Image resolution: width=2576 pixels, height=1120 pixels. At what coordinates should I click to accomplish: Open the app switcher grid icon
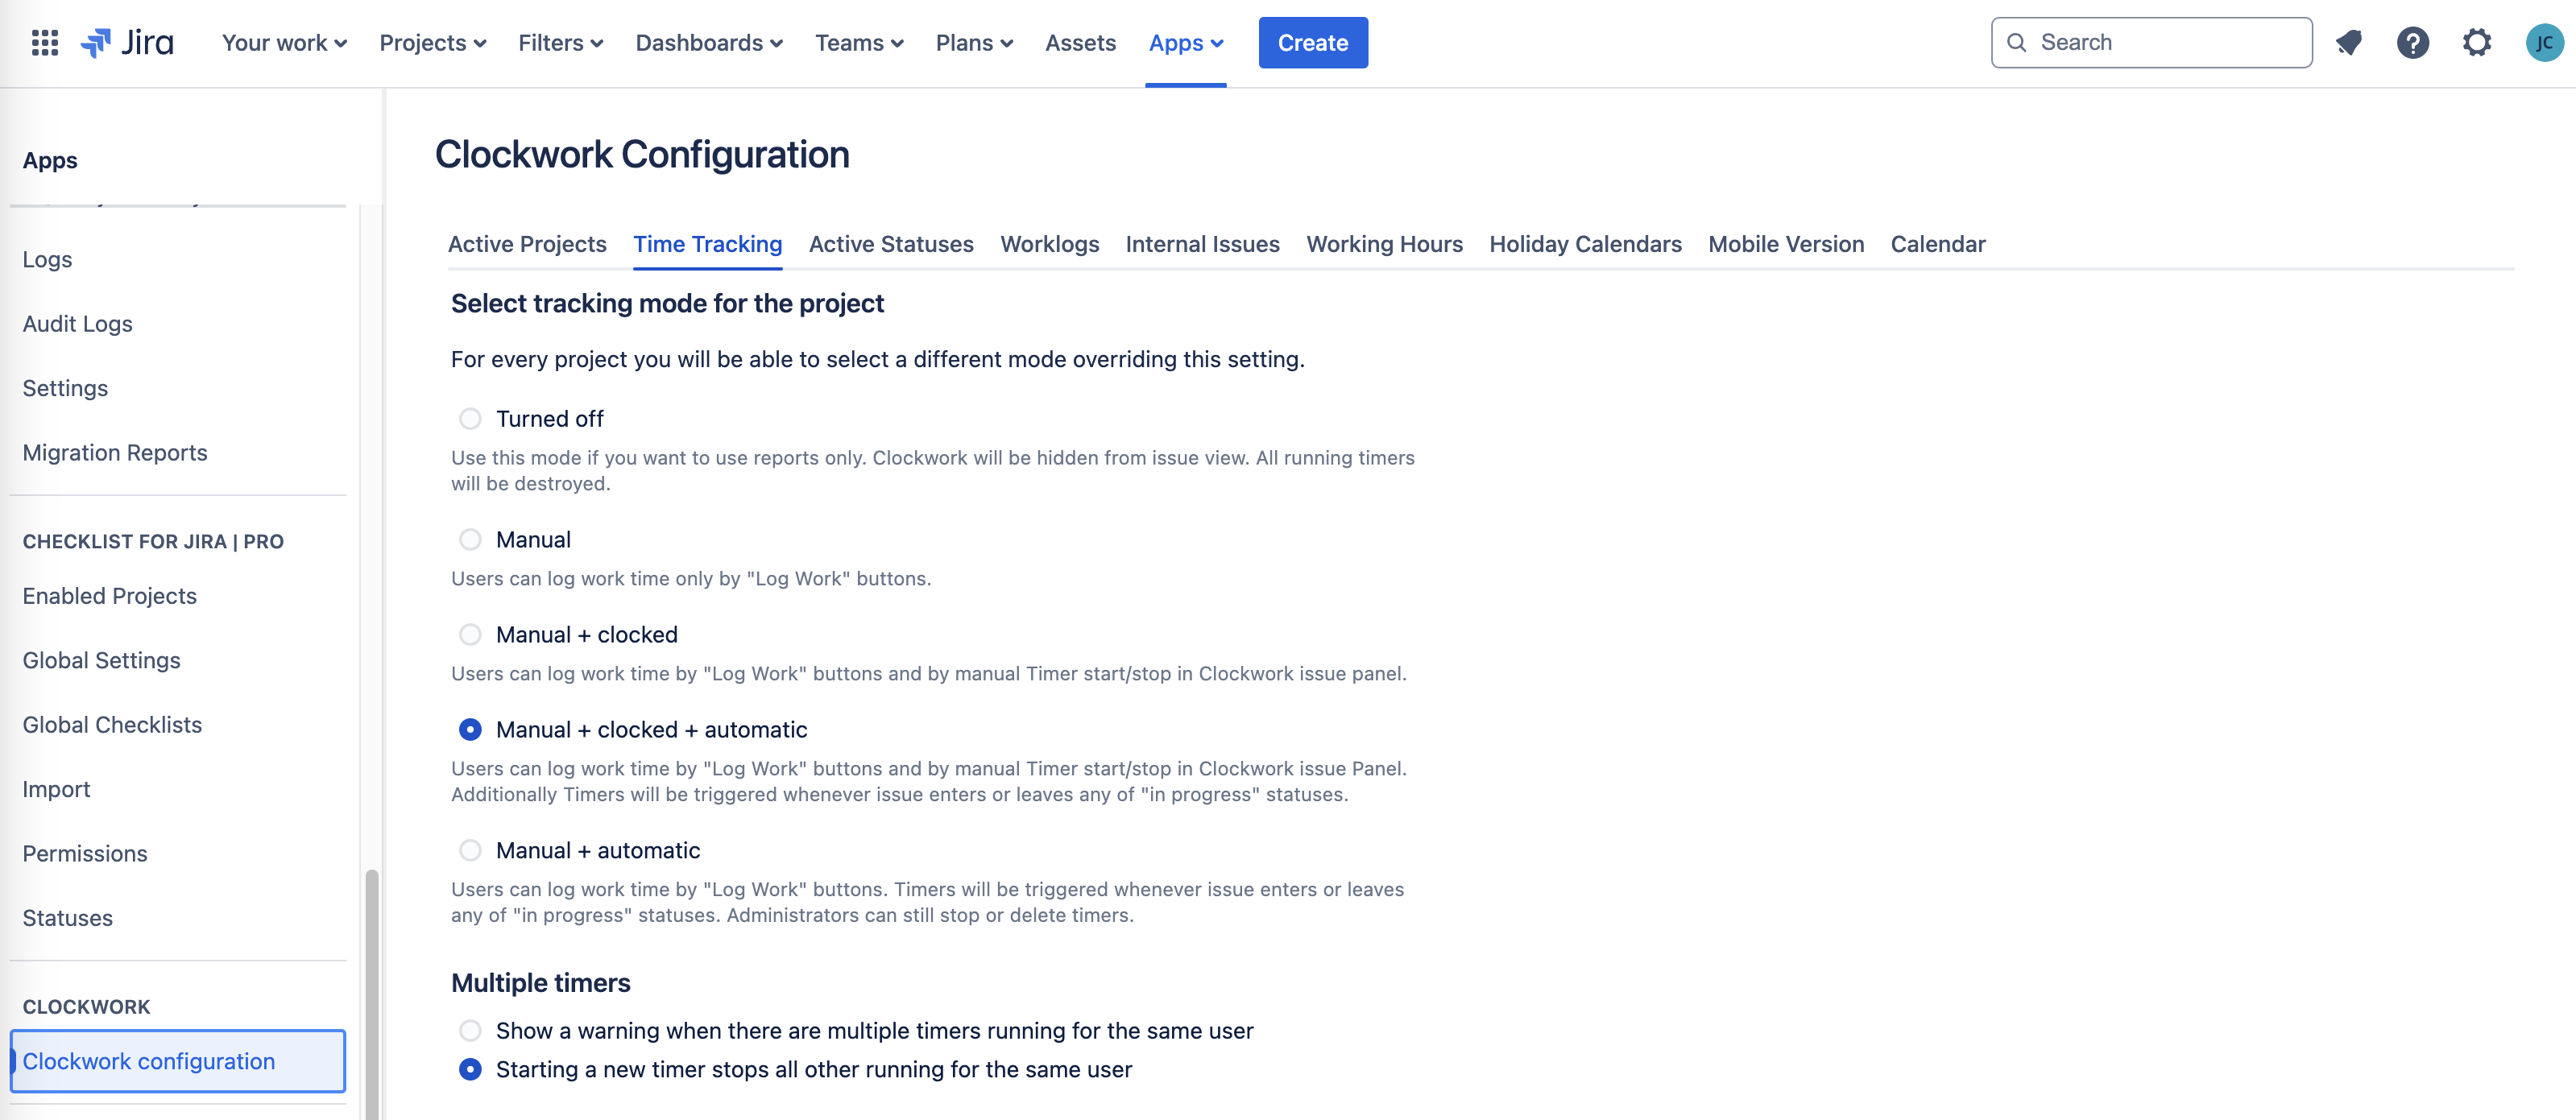pos(45,43)
